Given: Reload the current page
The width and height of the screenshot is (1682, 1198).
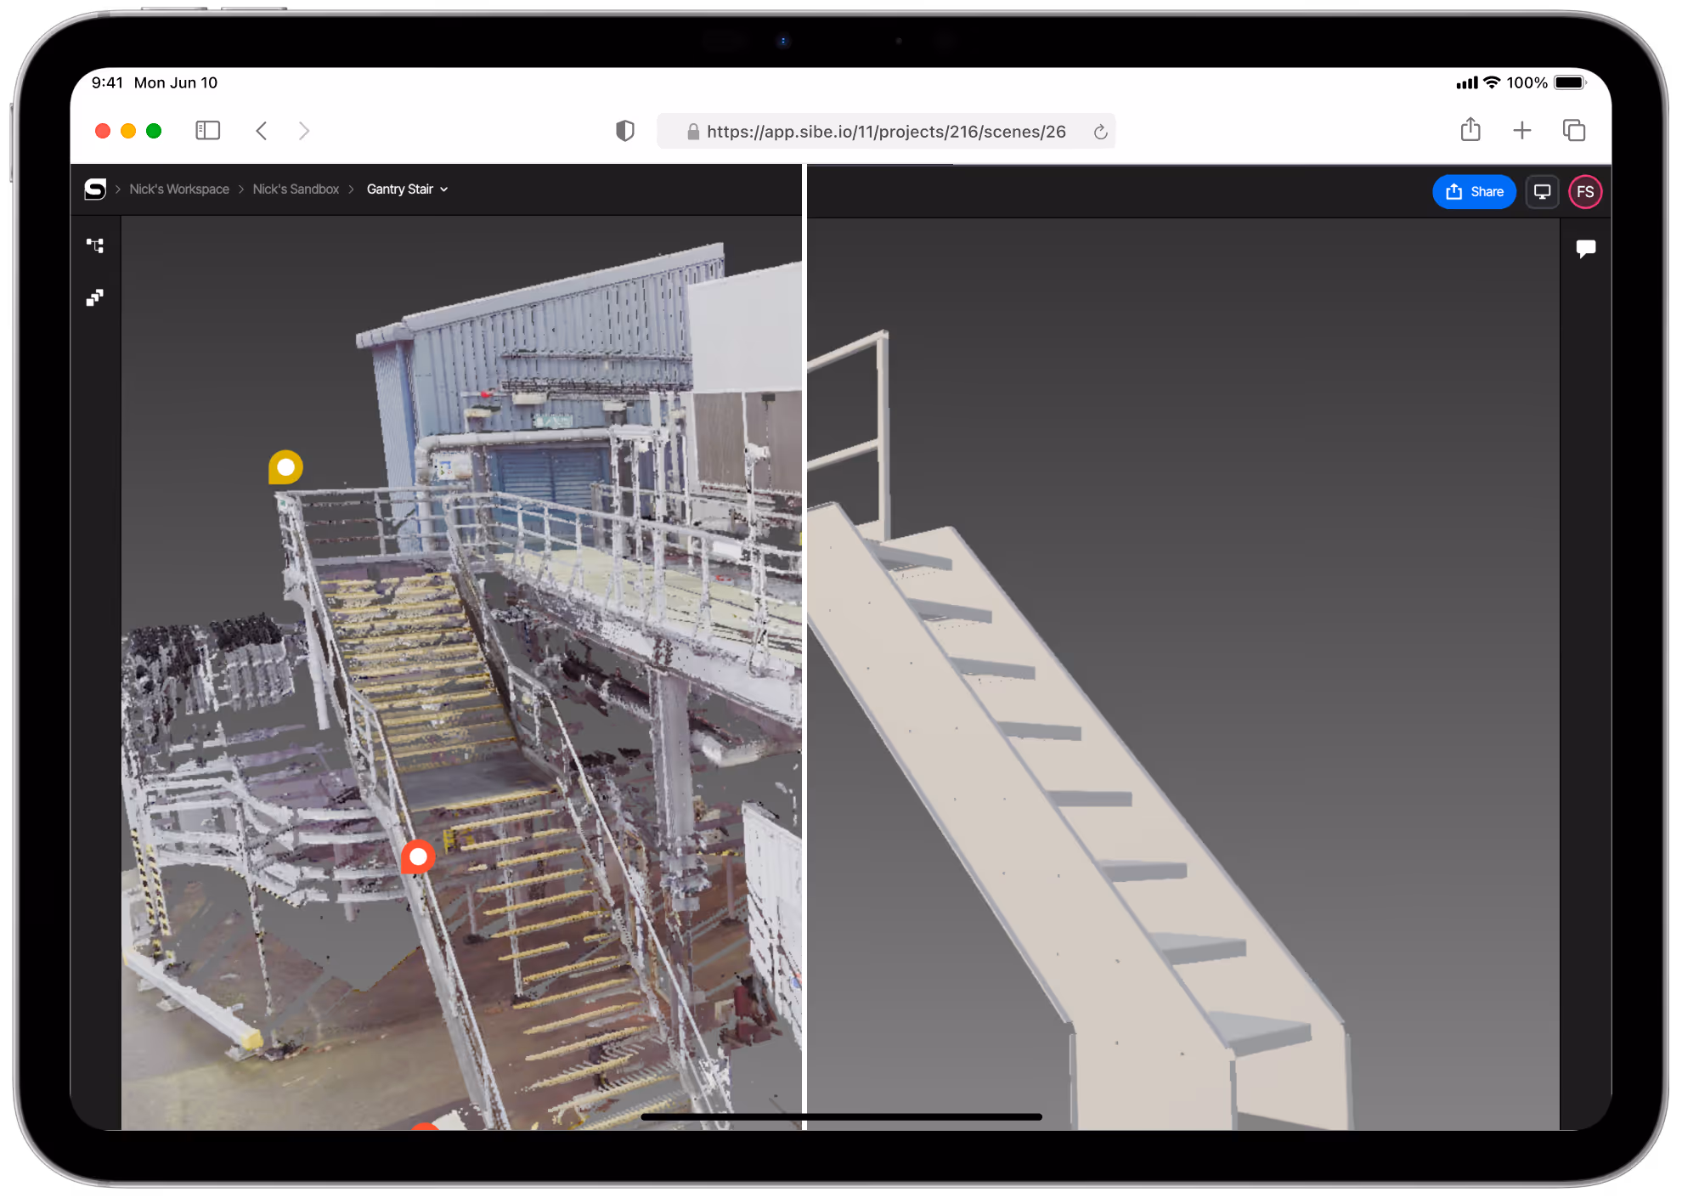Looking at the screenshot, I should pyautogui.click(x=1100, y=132).
